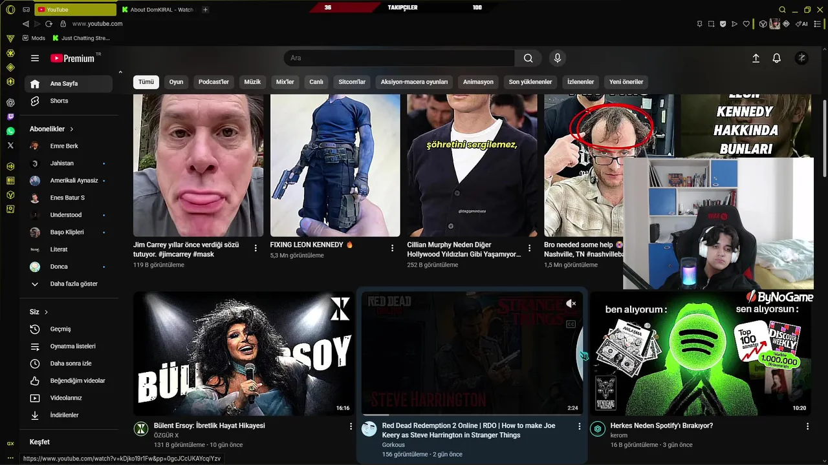828x465 pixels.
Task: Open options menu for Red Dead Redemption video
Action: coord(579,426)
